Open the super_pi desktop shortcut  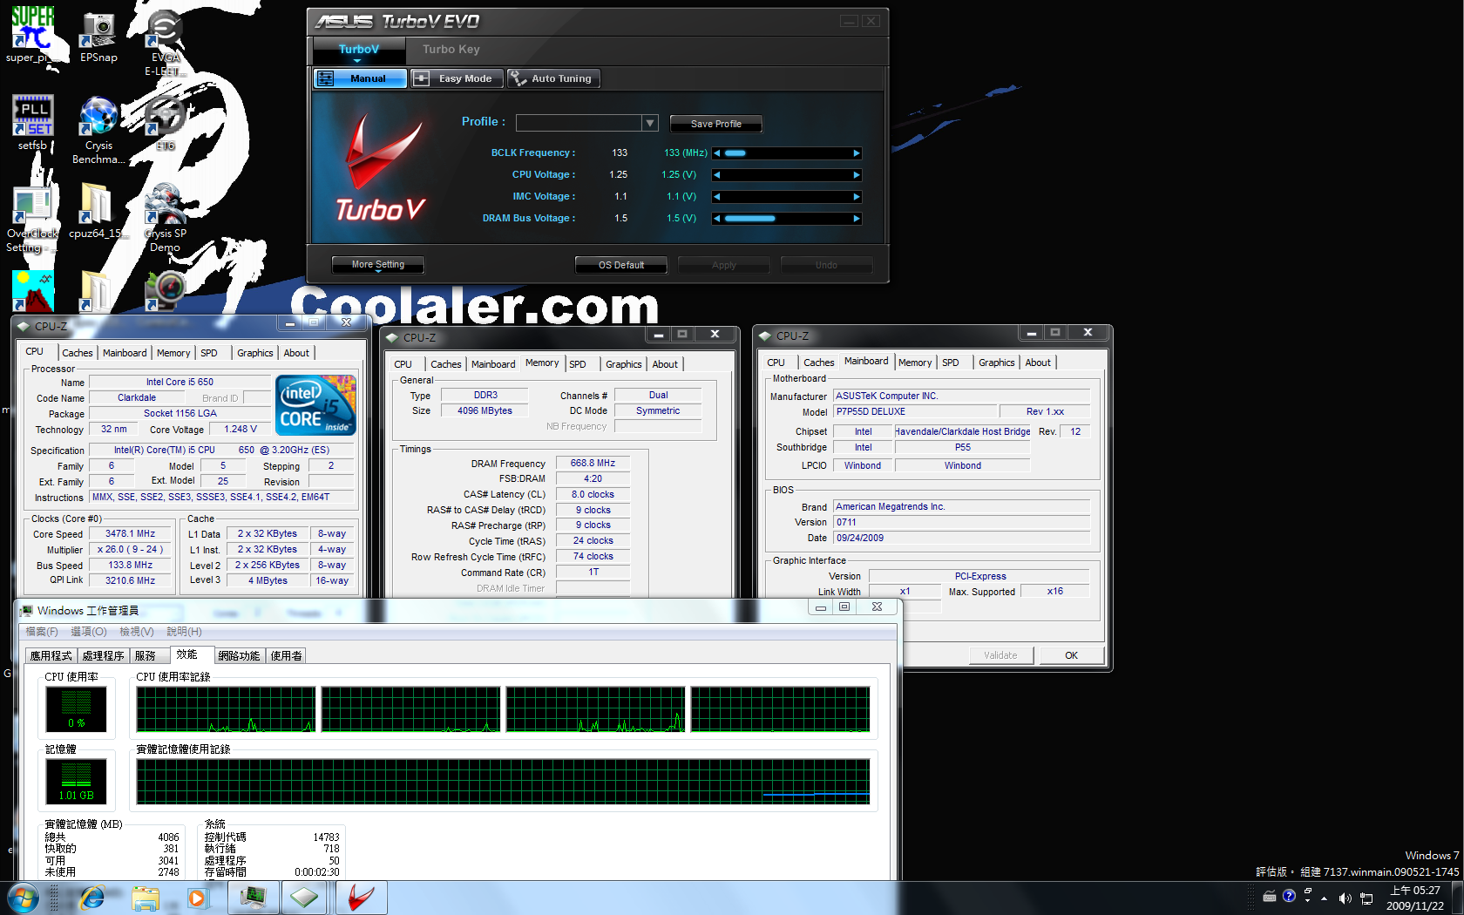coord(32,35)
